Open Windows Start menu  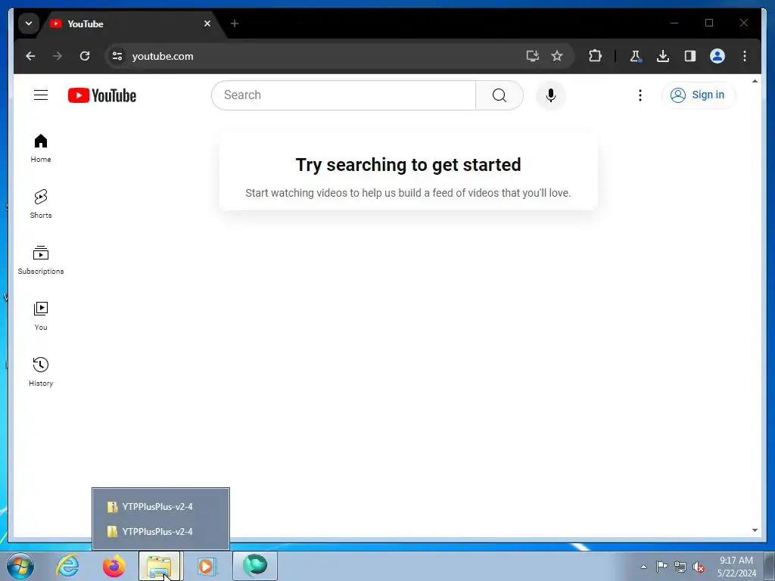pos(20,566)
